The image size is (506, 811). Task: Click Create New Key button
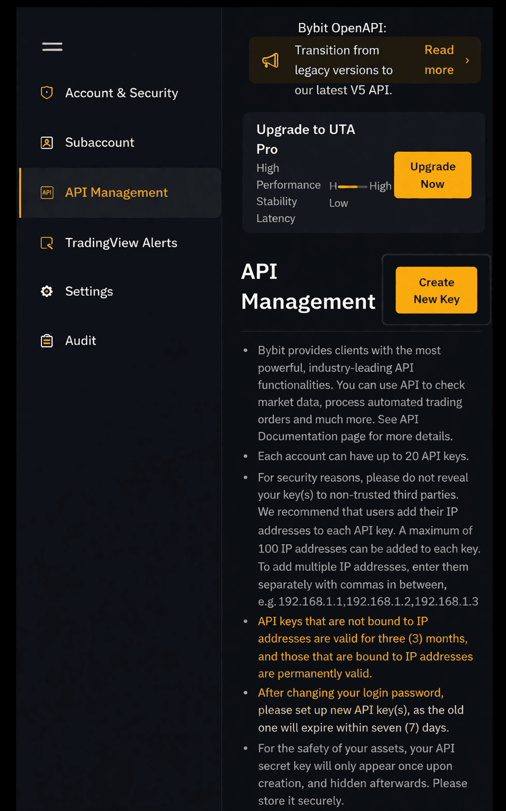click(436, 290)
